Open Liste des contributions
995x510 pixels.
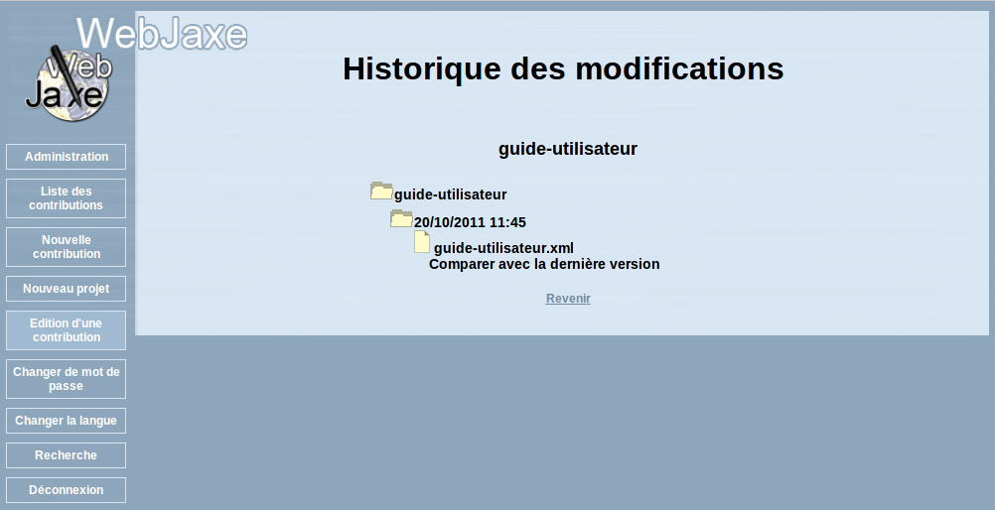[67, 198]
